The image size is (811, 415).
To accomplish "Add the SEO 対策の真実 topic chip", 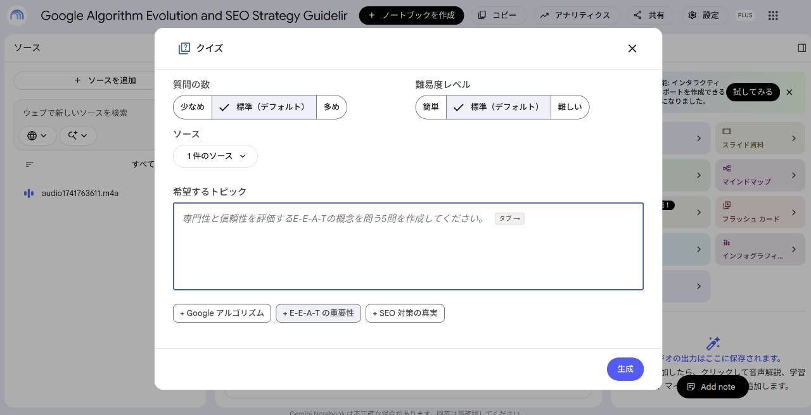I will [x=405, y=313].
